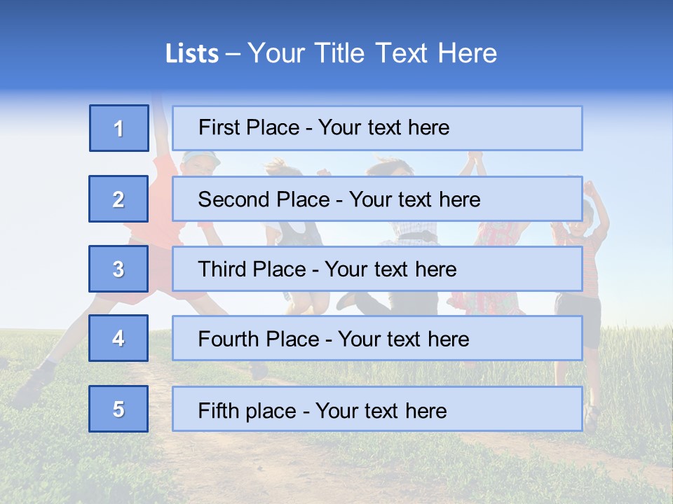Select the Your Title Text Here heading
The width and height of the screenshot is (673, 504).
pyautogui.click(x=372, y=53)
